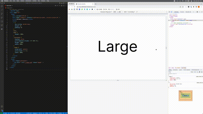Close the Dynamic Identity browser tab

point(93,4)
